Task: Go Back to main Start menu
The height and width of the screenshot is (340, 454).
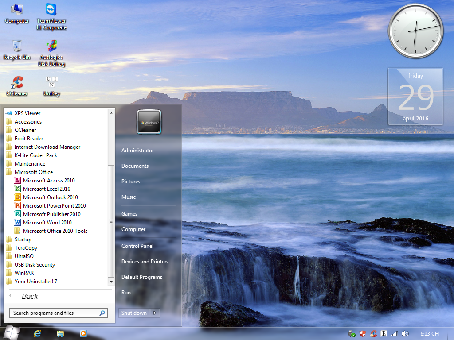Action: (30, 296)
